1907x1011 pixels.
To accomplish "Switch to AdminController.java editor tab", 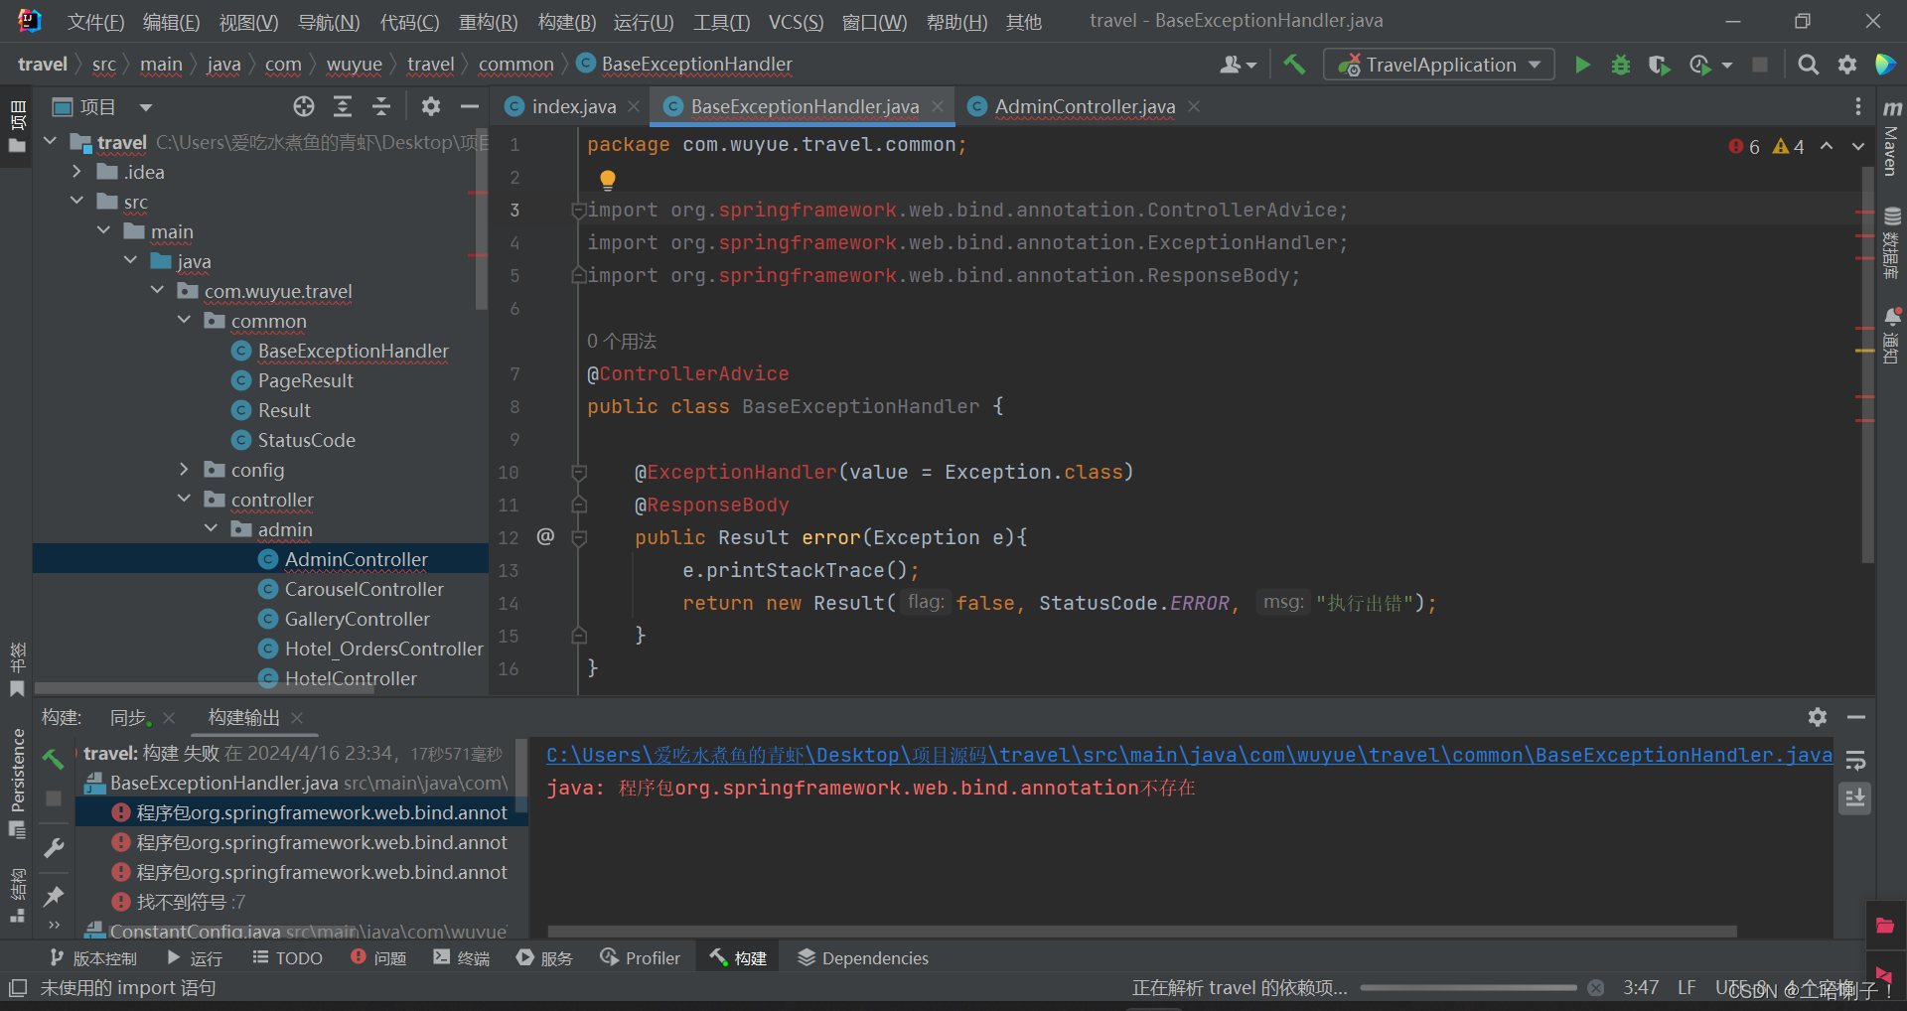I will (x=1085, y=106).
